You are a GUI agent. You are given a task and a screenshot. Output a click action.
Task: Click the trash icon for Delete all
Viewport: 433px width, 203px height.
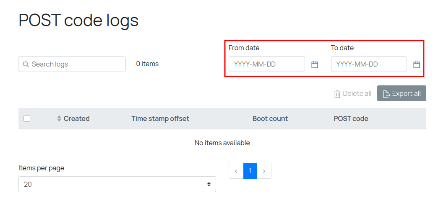pos(337,94)
